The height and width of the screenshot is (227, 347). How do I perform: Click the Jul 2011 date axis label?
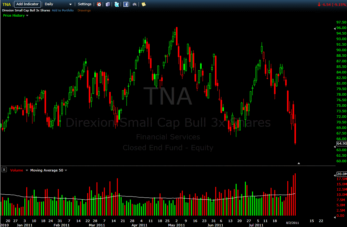pos(256,225)
